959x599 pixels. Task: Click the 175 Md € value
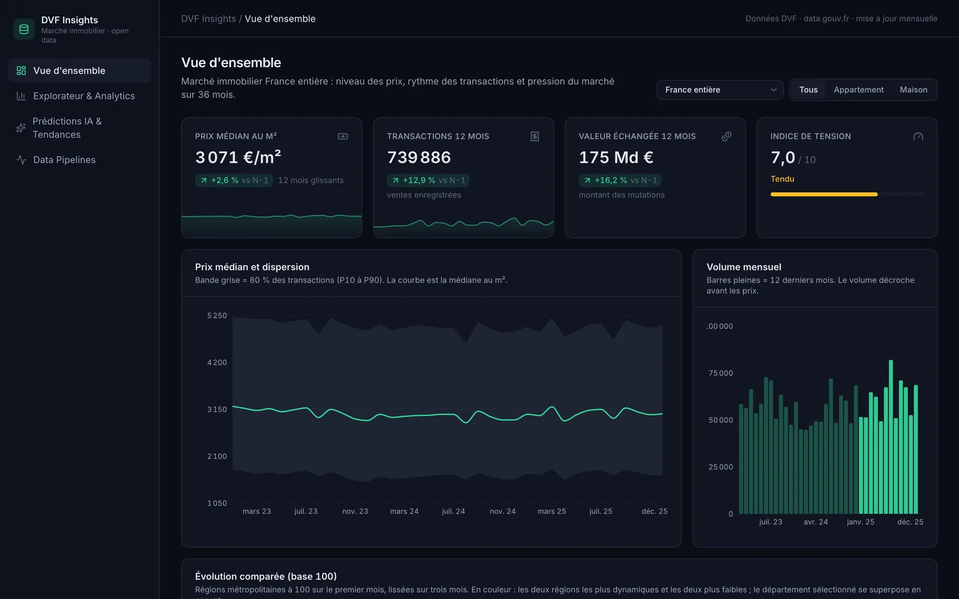point(616,157)
